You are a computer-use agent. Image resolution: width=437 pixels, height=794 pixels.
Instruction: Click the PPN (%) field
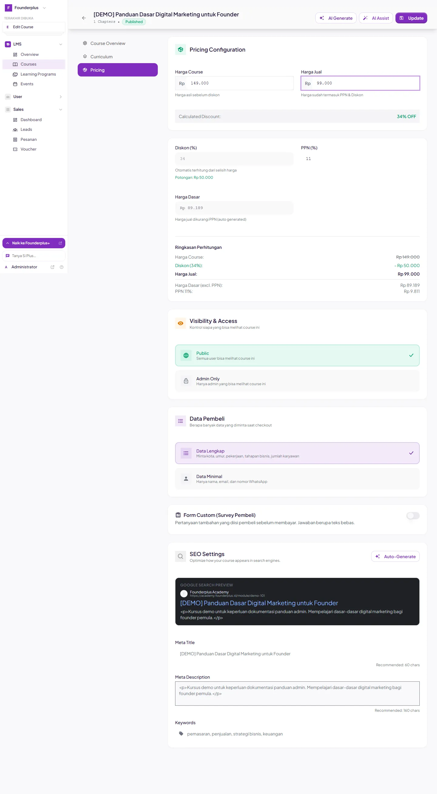(x=360, y=158)
